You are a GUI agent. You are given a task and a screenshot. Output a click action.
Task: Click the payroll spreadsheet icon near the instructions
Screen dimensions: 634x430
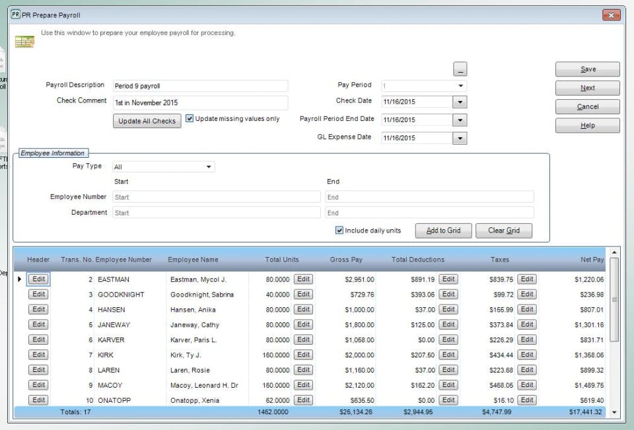[24, 41]
